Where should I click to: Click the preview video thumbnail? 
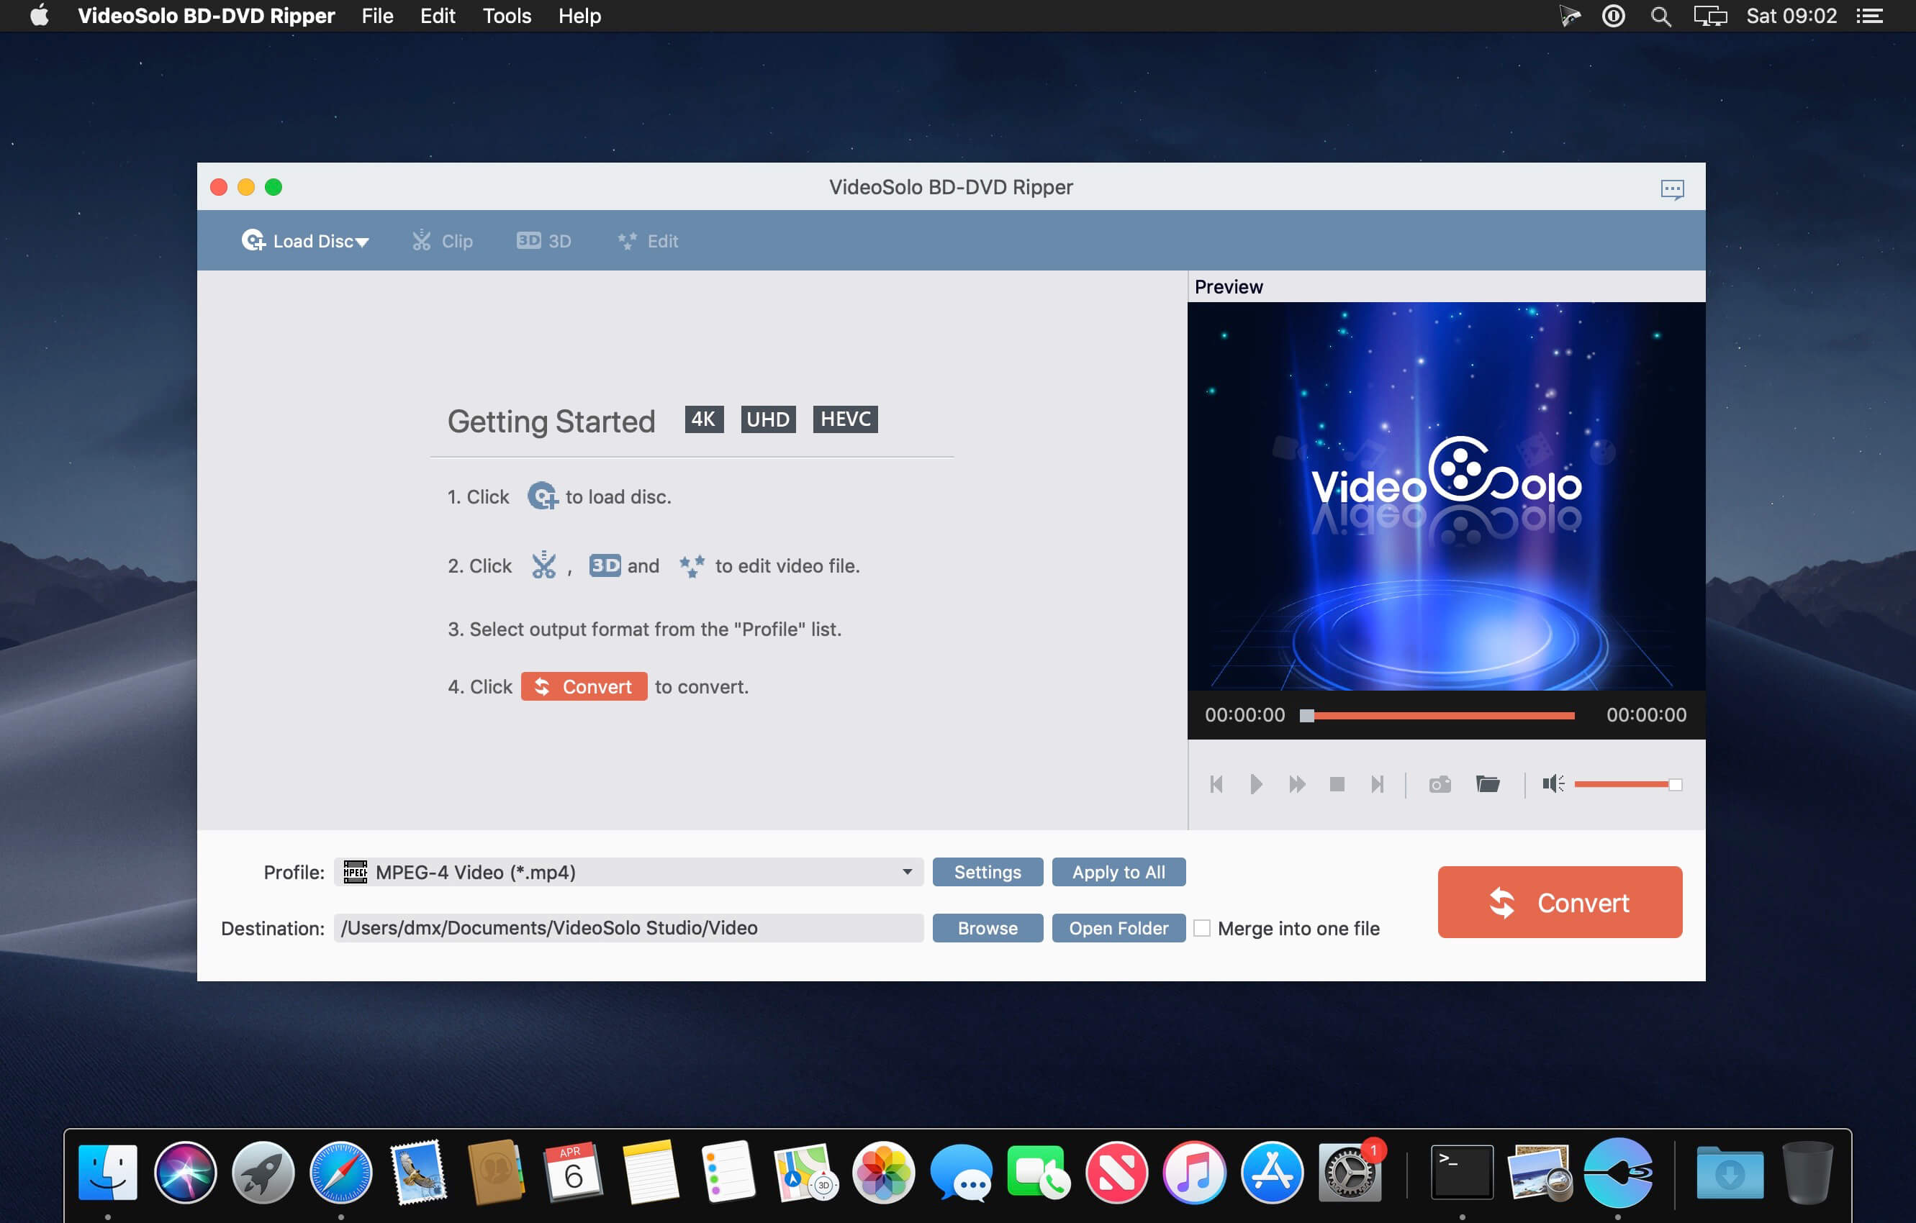(1446, 496)
